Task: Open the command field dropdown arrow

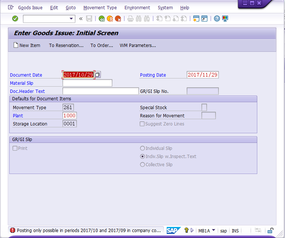Action: coord(71,19)
